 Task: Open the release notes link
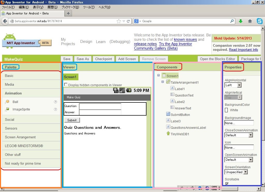145,44
